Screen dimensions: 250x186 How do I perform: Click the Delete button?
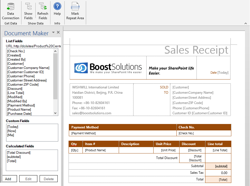click(x=48, y=179)
